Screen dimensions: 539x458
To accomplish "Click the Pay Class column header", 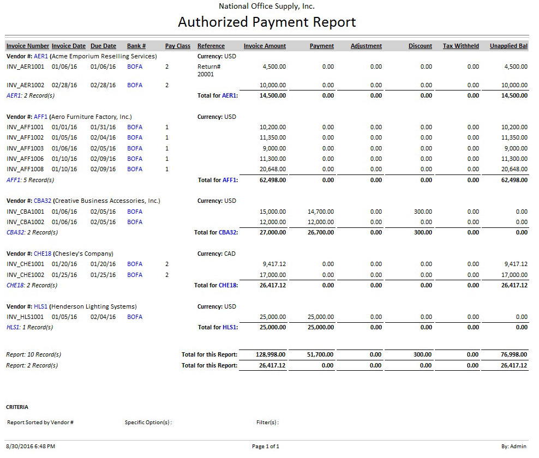I will (178, 46).
